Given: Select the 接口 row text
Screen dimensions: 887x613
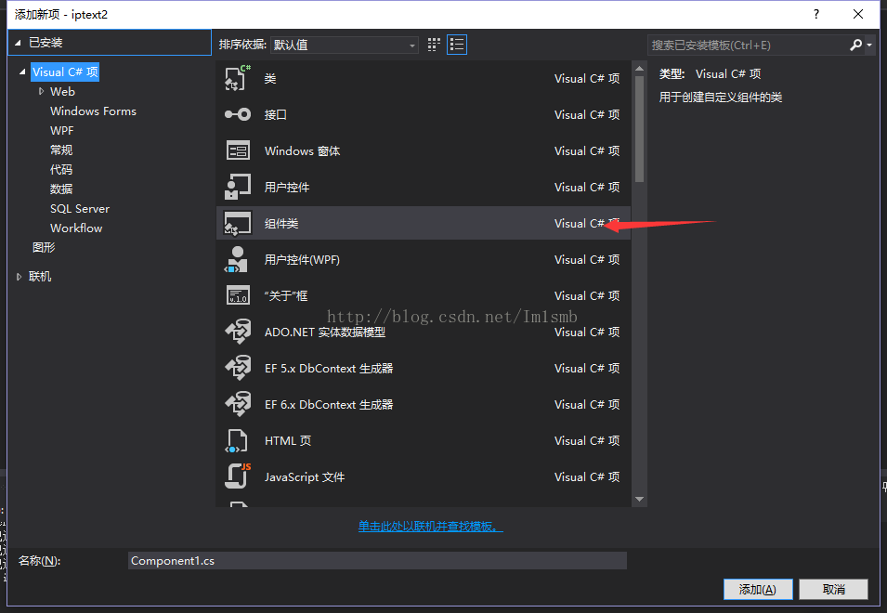Looking at the screenshot, I should (276, 114).
